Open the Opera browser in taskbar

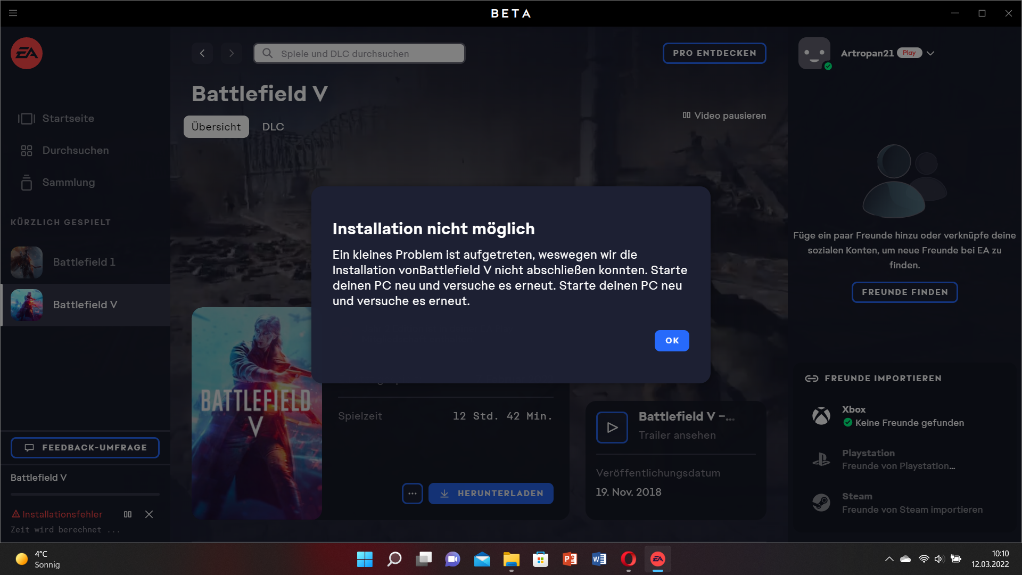628,559
